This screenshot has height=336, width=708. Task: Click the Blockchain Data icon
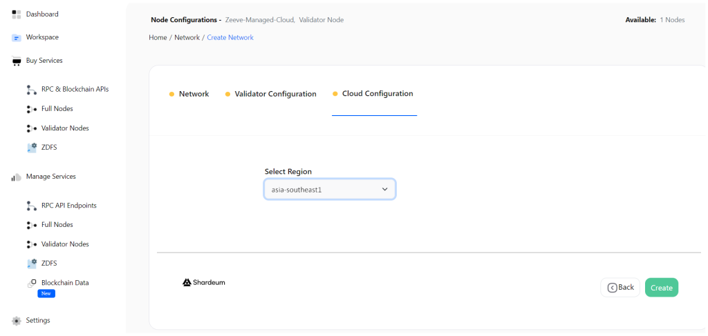32,284
